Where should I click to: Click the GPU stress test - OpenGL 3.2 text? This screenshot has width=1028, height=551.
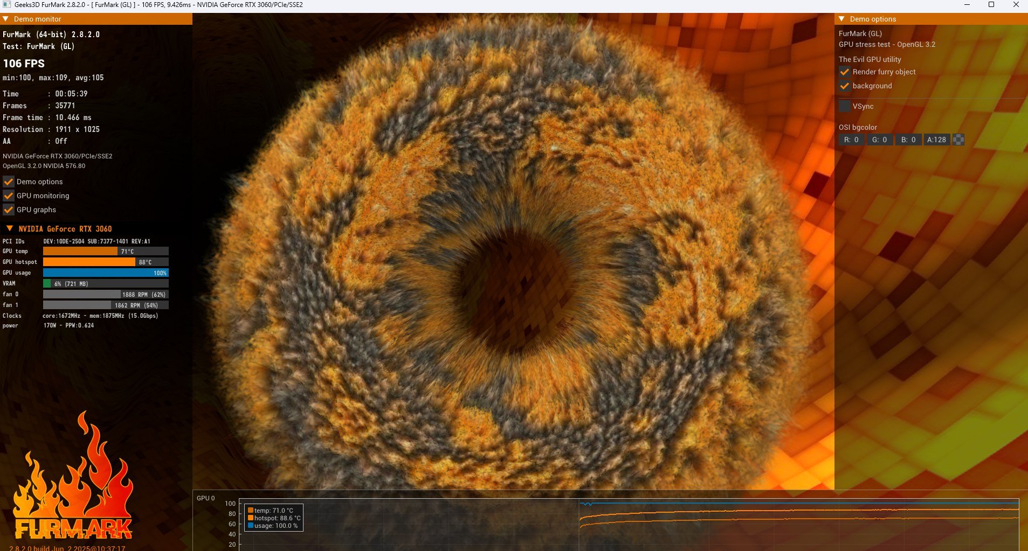tap(887, 45)
